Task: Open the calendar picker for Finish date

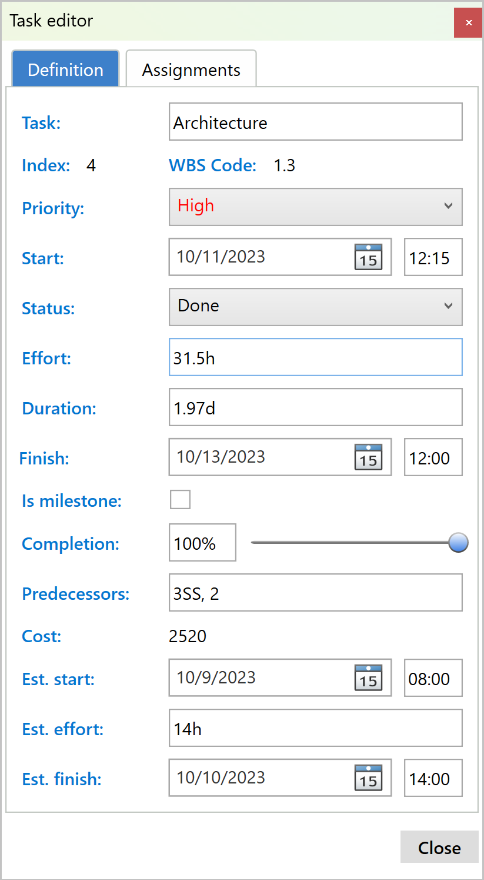Action: [368, 457]
